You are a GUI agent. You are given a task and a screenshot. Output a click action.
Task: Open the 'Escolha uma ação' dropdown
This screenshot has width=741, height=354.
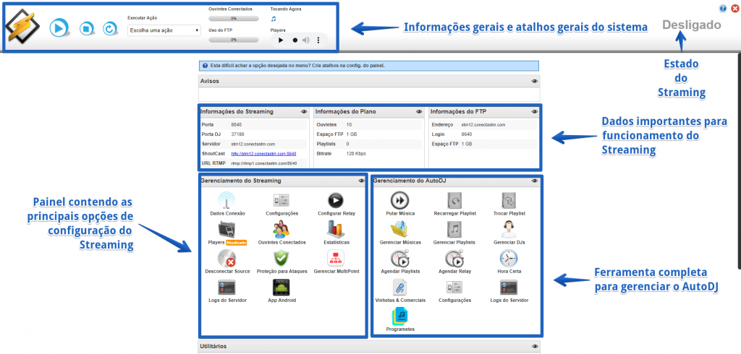[164, 30]
